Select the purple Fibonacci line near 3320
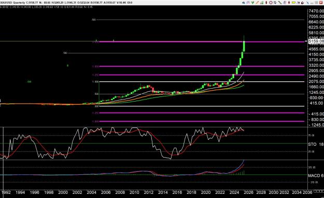Screen dimensions: 324x198 [x=202, y=66]
